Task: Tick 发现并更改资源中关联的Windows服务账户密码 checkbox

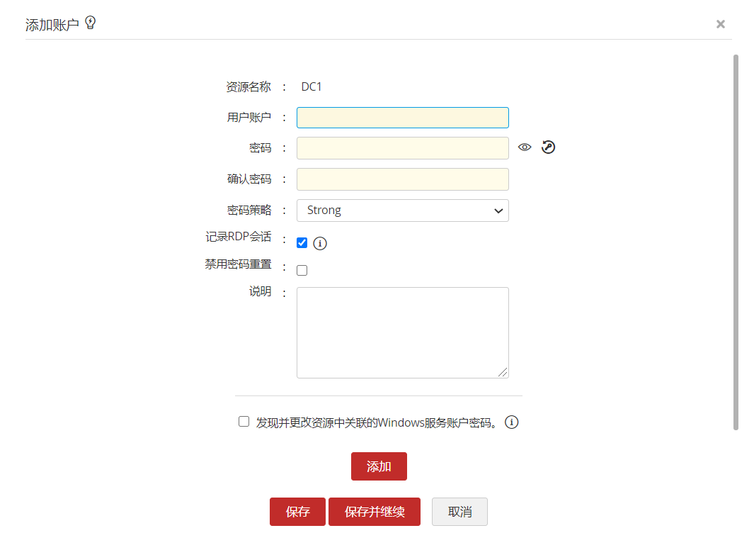Action: pos(244,422)
